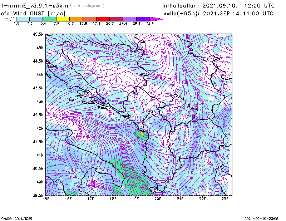Screen dimensions: 286x221
Task: Click the longitude label 22E
Action: [203, 199]
